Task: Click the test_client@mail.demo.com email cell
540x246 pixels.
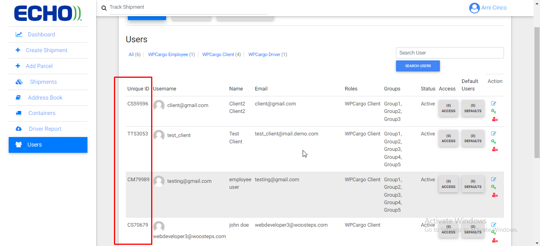Action: (x=286, y=134)
